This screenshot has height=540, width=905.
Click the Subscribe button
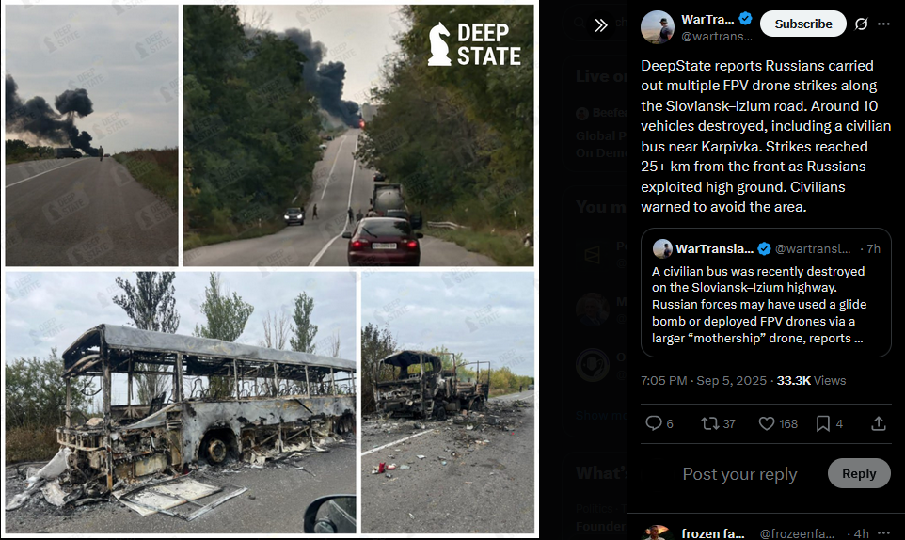[802, 24]
